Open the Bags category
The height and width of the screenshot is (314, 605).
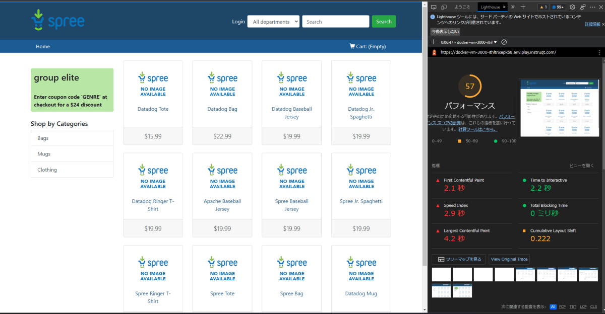(x=72, y=138)
